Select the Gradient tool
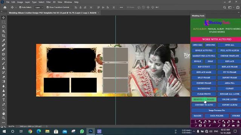The width and height of the screenshot is (241, 135). [x=3, y=82]
